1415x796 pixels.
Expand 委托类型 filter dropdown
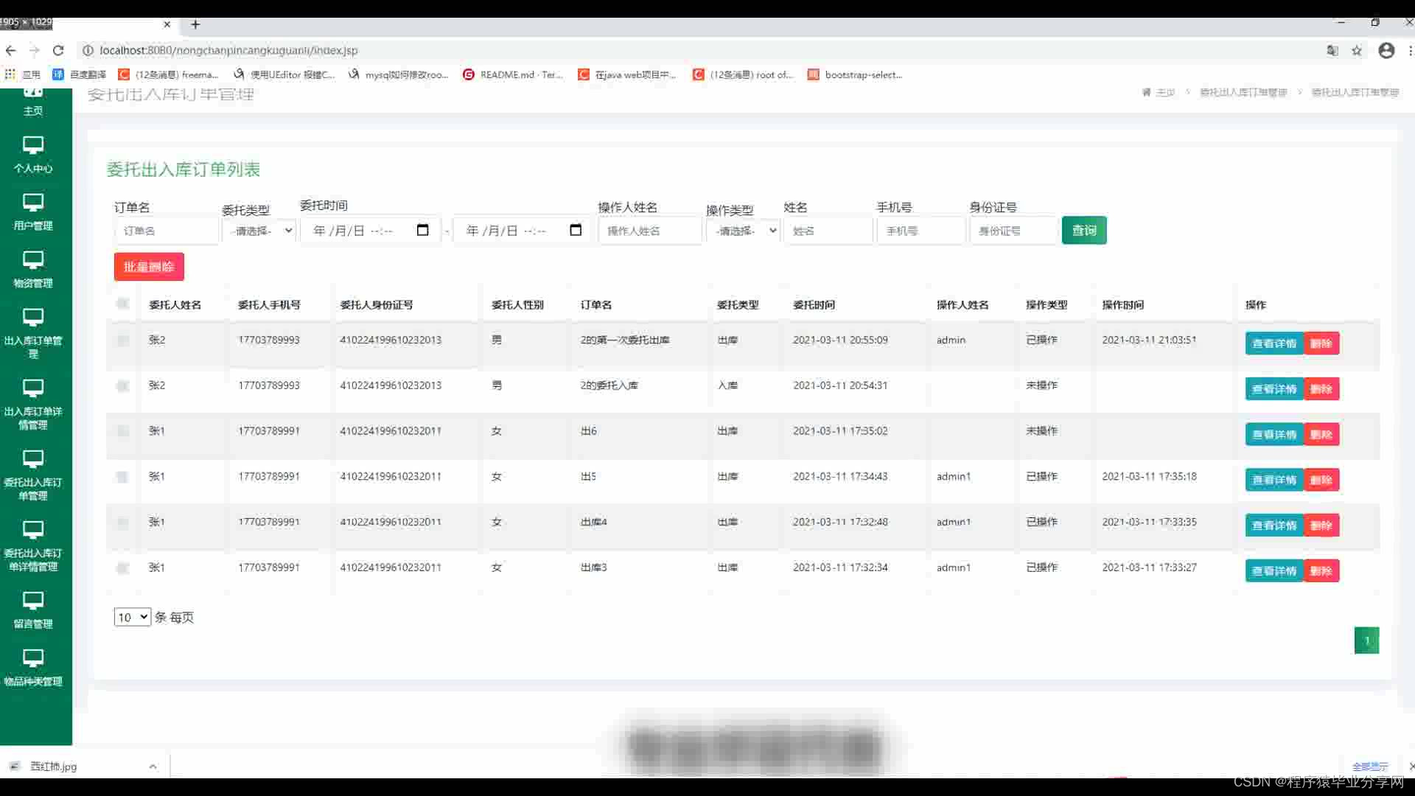[x=259, y=231]
